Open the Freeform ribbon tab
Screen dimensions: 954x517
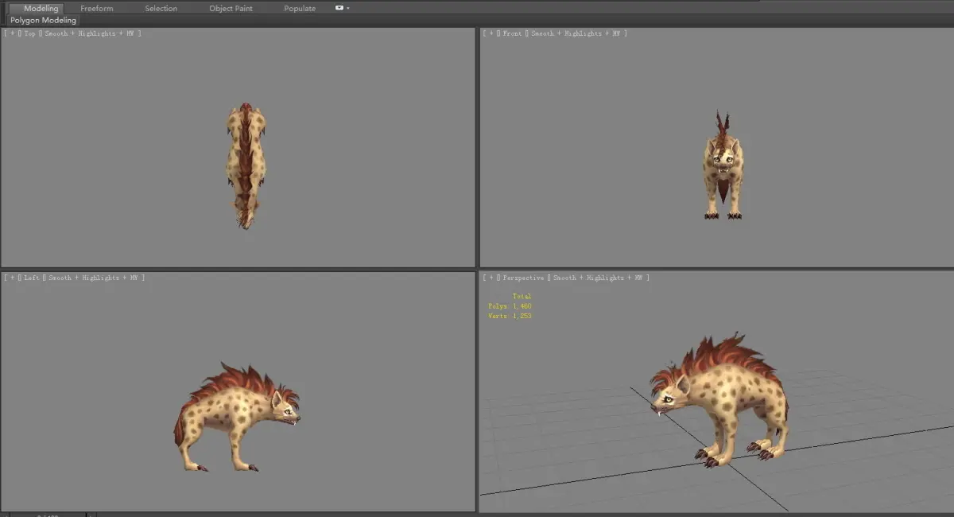pyautogui.click(x=97, y=8)
